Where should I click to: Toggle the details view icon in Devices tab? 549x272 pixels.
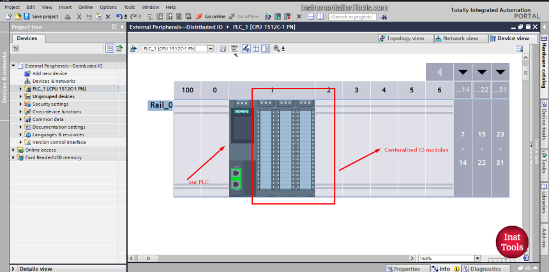coord(110,48)
